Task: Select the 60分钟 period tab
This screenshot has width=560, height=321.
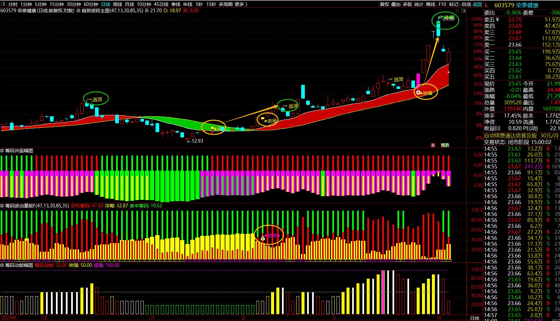Action: [91, 4]
